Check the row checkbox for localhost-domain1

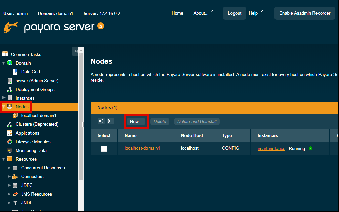[x=104, y=148]
